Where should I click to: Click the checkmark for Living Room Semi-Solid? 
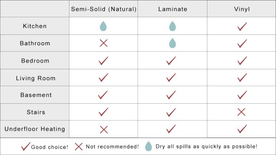click(103, 77)
